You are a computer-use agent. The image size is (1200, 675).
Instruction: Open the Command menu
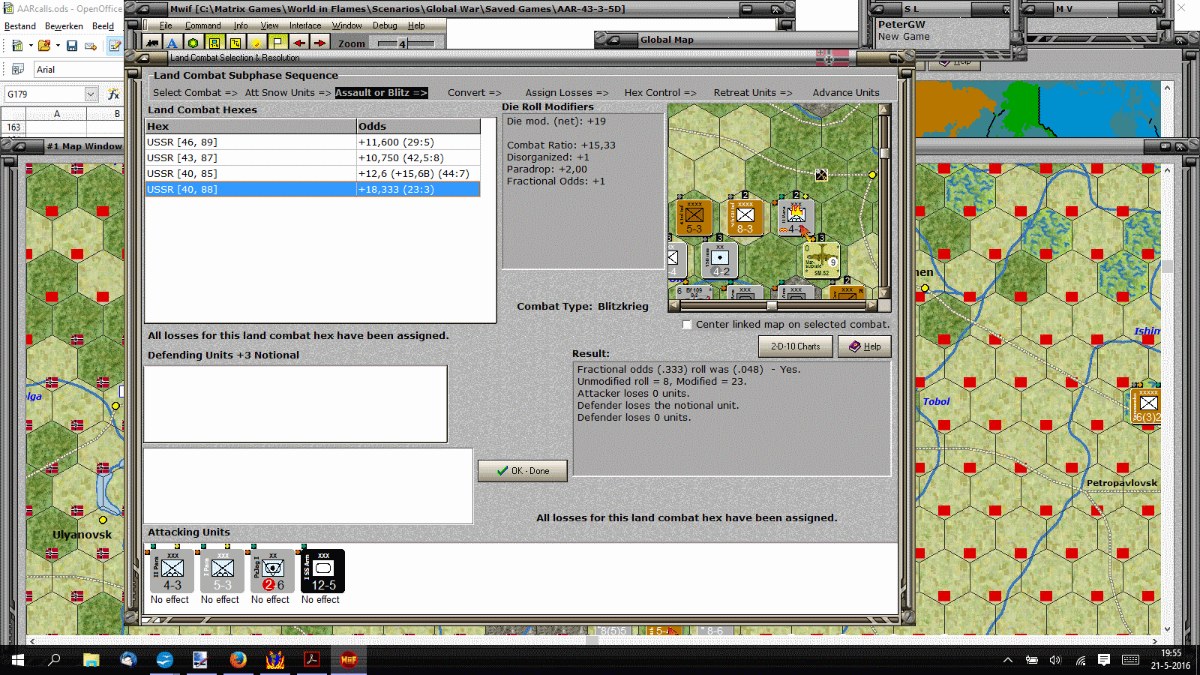tap(202, 25)
